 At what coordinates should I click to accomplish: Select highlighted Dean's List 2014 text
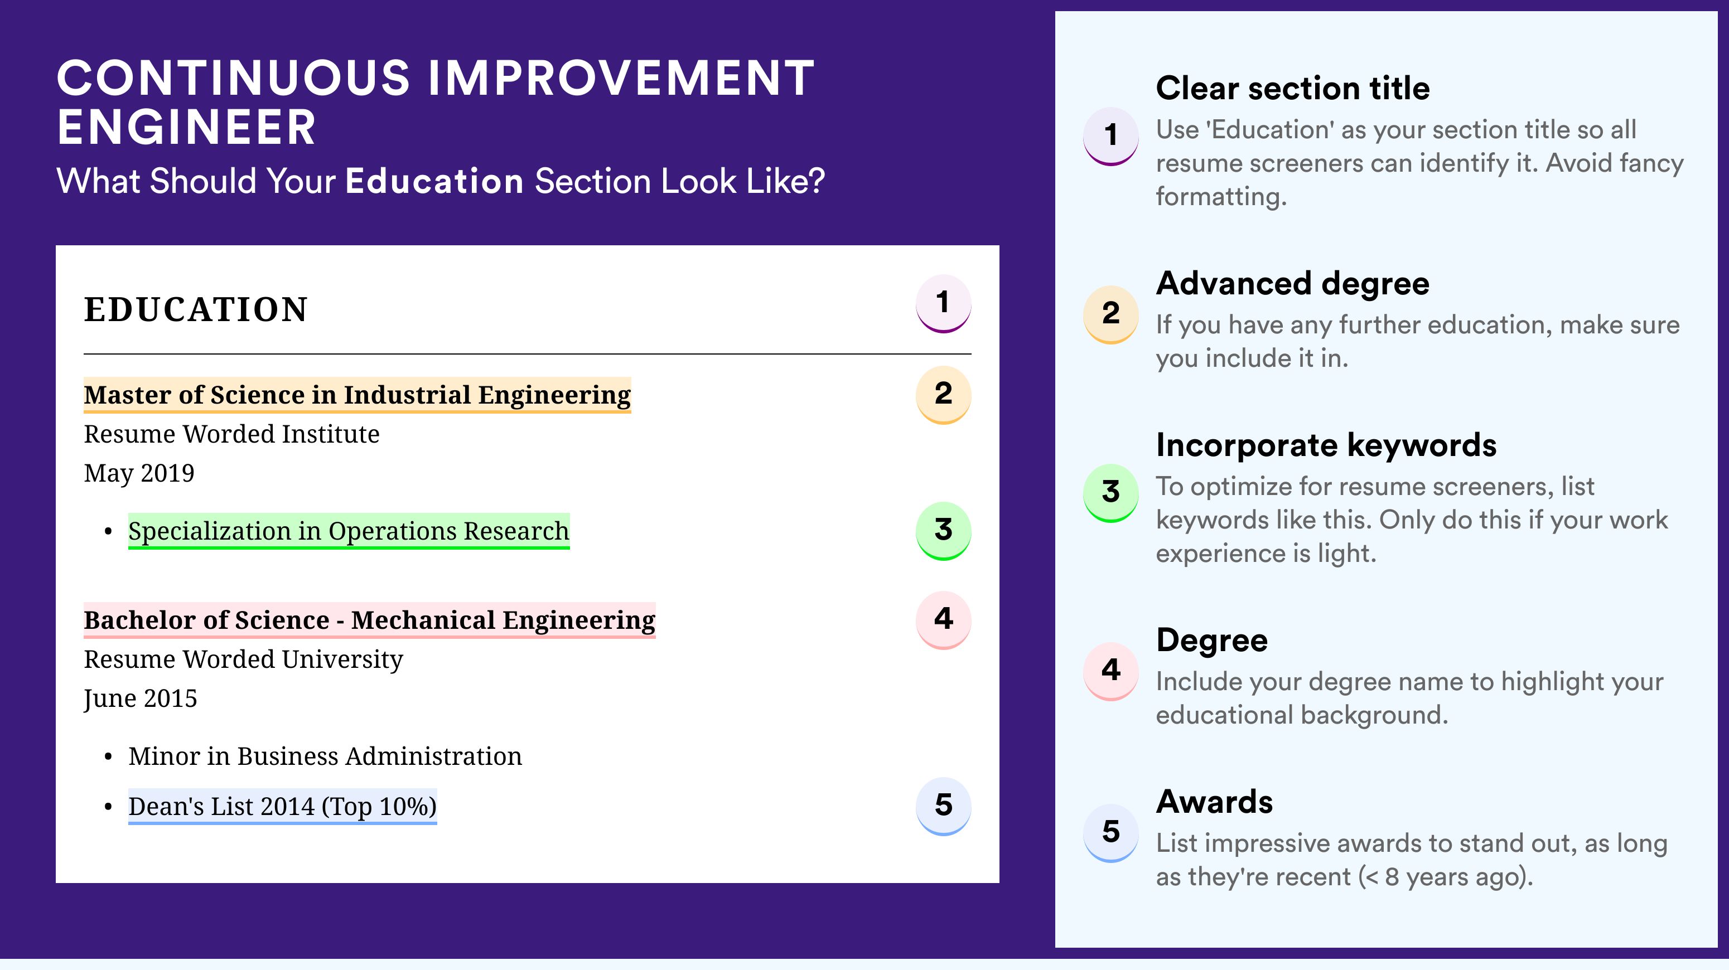coord(283,806)
